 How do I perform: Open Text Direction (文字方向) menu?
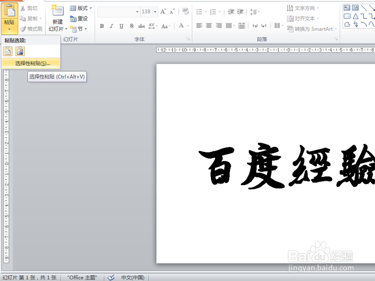[x=303, y=8]
